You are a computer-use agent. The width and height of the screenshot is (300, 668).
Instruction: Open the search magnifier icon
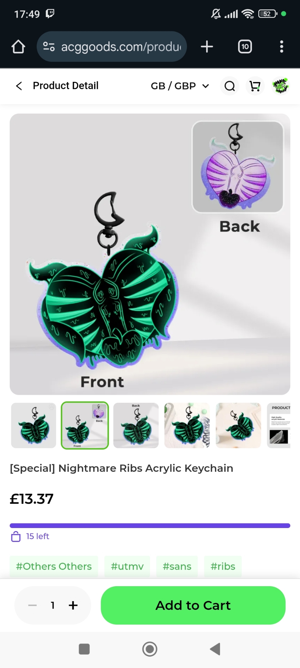coord(230,86)
